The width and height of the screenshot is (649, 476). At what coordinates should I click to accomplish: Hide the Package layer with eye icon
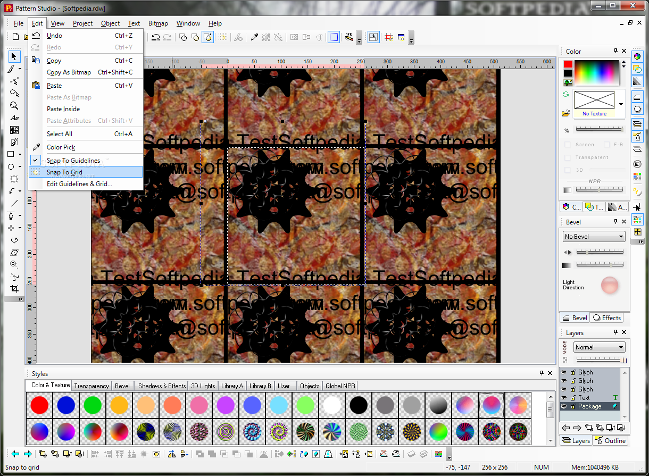(x=564, y=406)
